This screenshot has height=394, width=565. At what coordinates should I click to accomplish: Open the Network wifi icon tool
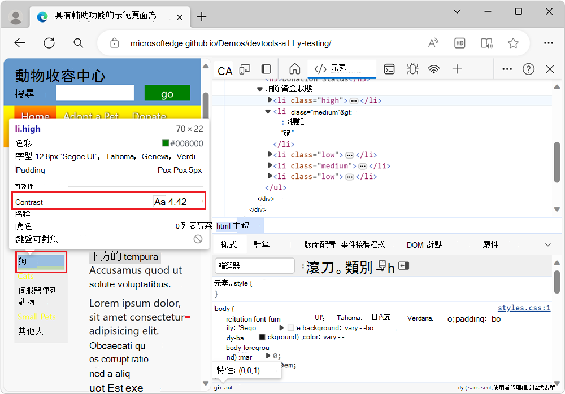tap(434, 69)
